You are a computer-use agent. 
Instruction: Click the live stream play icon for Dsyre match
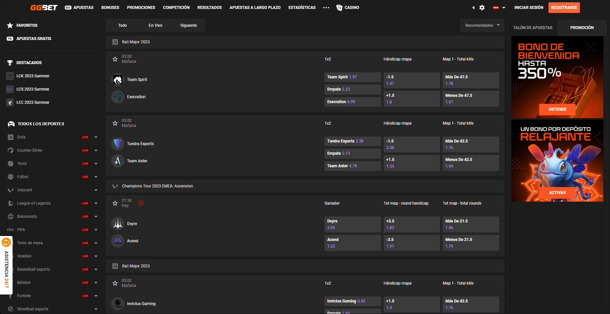point(141,203)
